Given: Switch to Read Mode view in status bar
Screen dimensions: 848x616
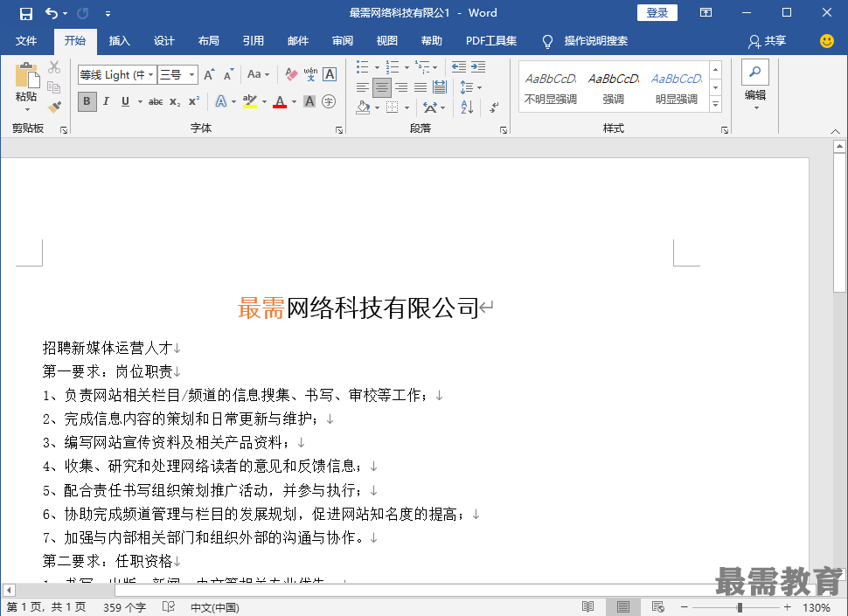Looking at the screenshot, I should click(587, 606).
